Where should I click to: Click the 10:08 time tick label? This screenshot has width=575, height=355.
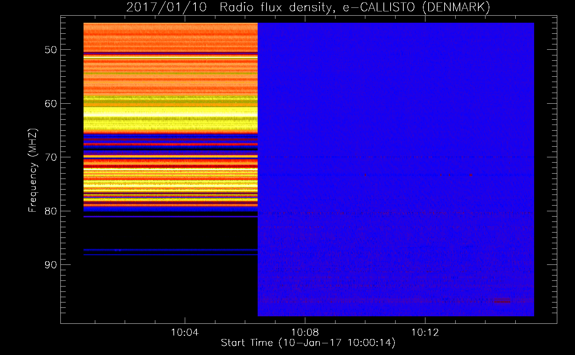(x=305, y=333)
